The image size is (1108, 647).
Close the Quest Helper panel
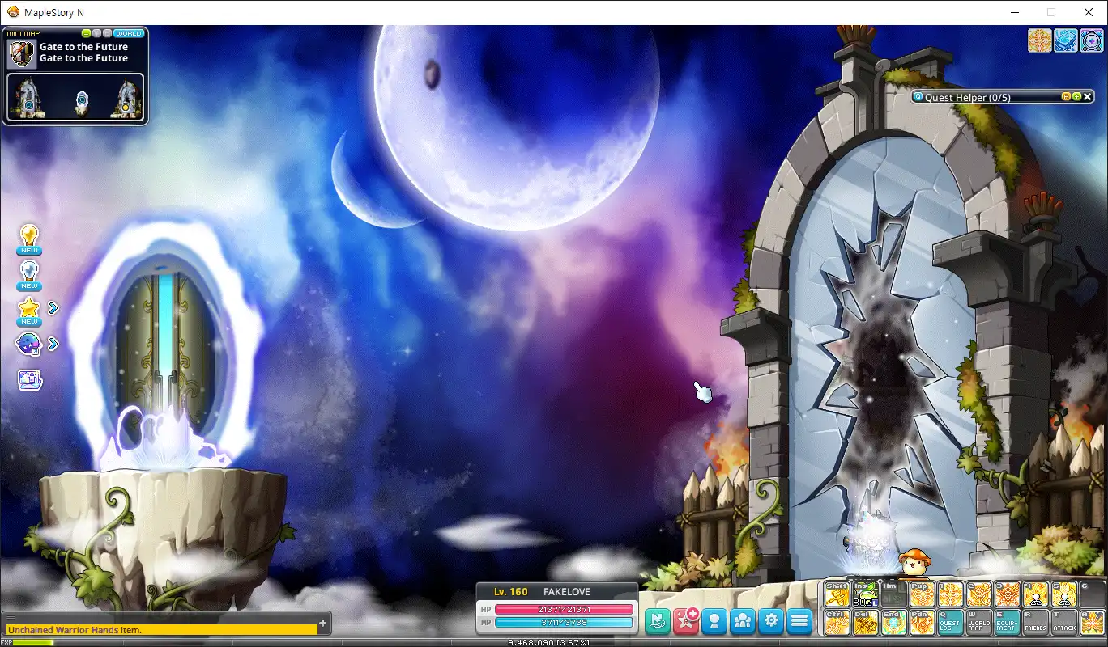coord(1088,97)
